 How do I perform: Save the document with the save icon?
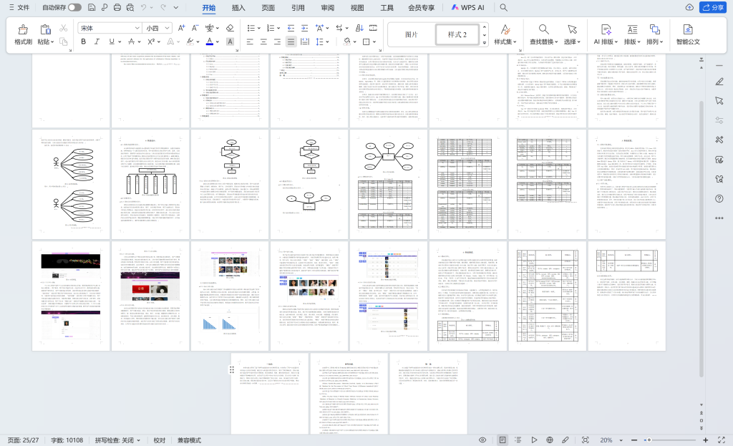(92, 7)
